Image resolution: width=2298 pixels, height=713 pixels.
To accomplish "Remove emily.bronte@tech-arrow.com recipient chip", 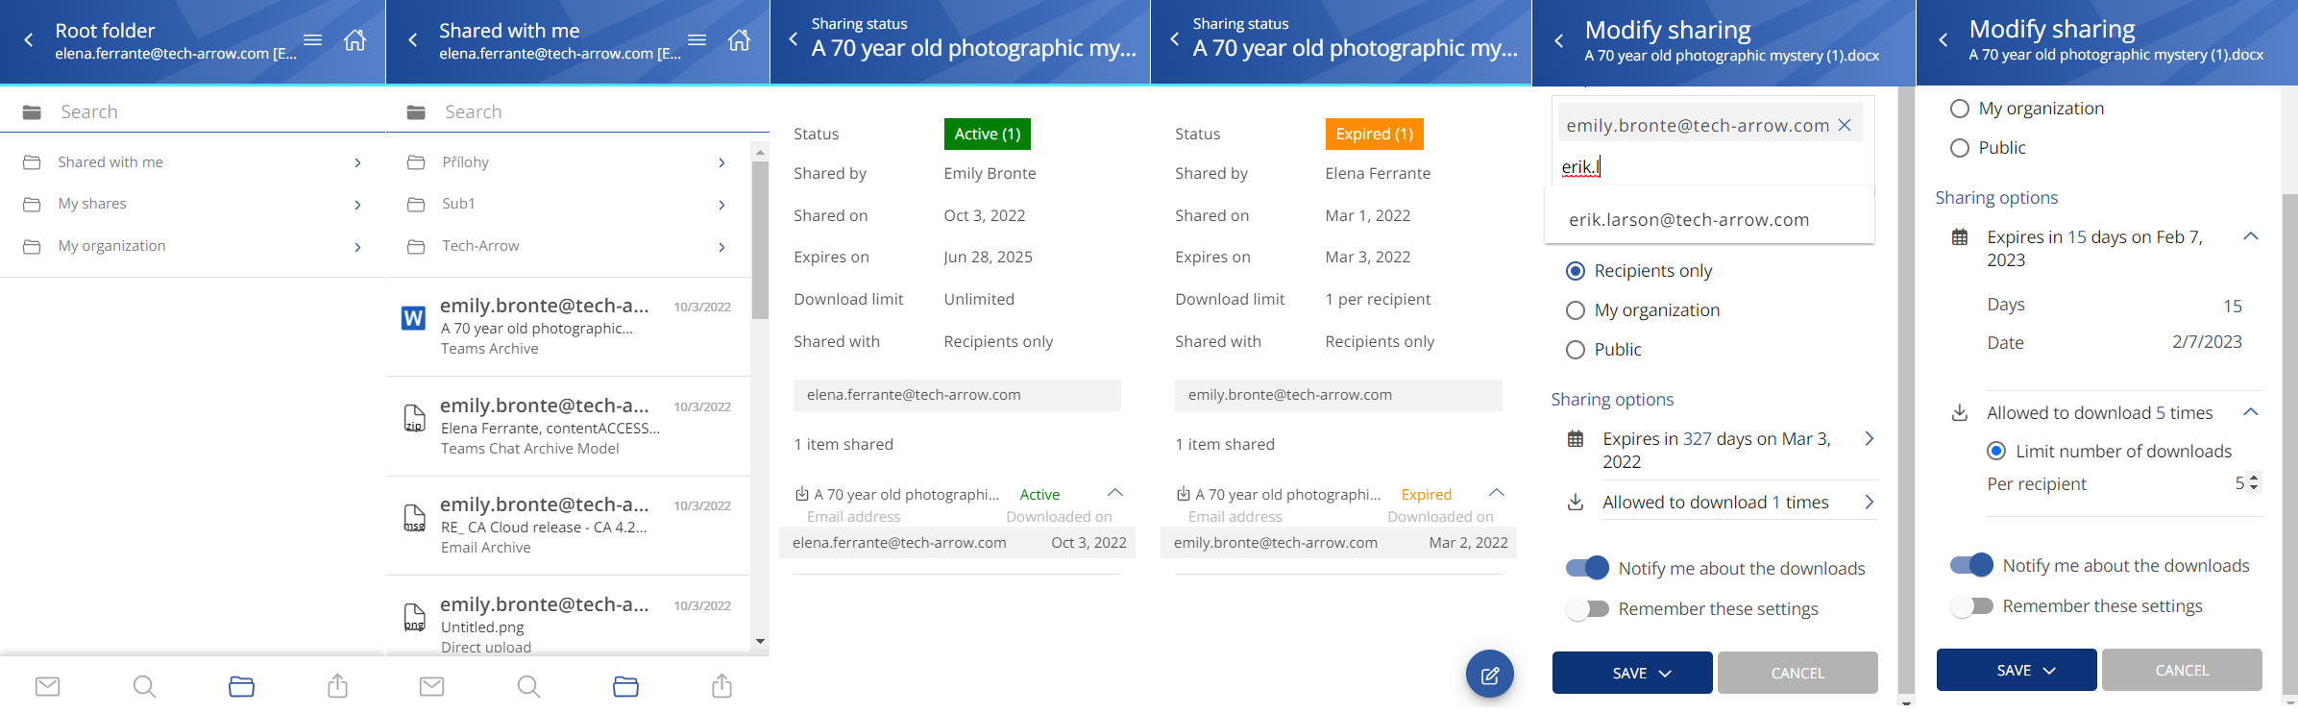I will click(1845, 125).
